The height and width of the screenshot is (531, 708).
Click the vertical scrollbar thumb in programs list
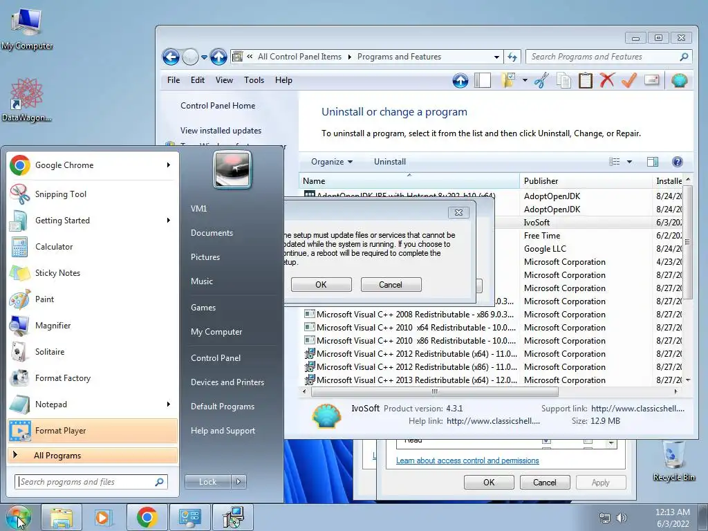(687, 242)
